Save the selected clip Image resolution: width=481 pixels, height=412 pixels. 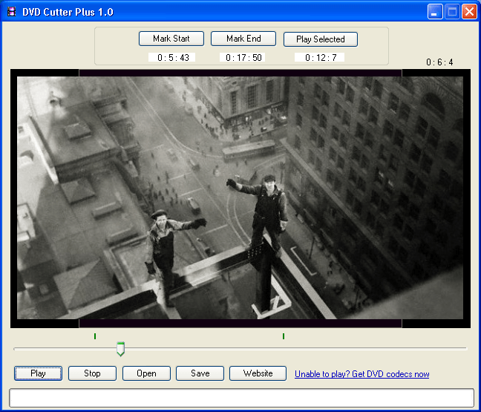point(200,373)
